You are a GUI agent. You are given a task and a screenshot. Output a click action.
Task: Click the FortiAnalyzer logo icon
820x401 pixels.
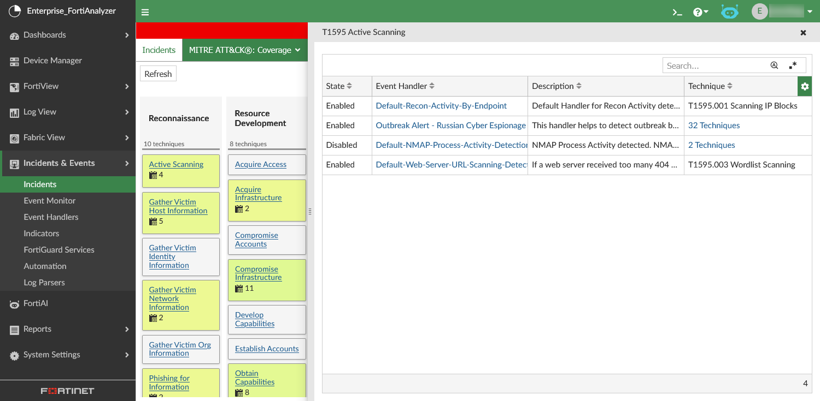click(x=15, y=11)
